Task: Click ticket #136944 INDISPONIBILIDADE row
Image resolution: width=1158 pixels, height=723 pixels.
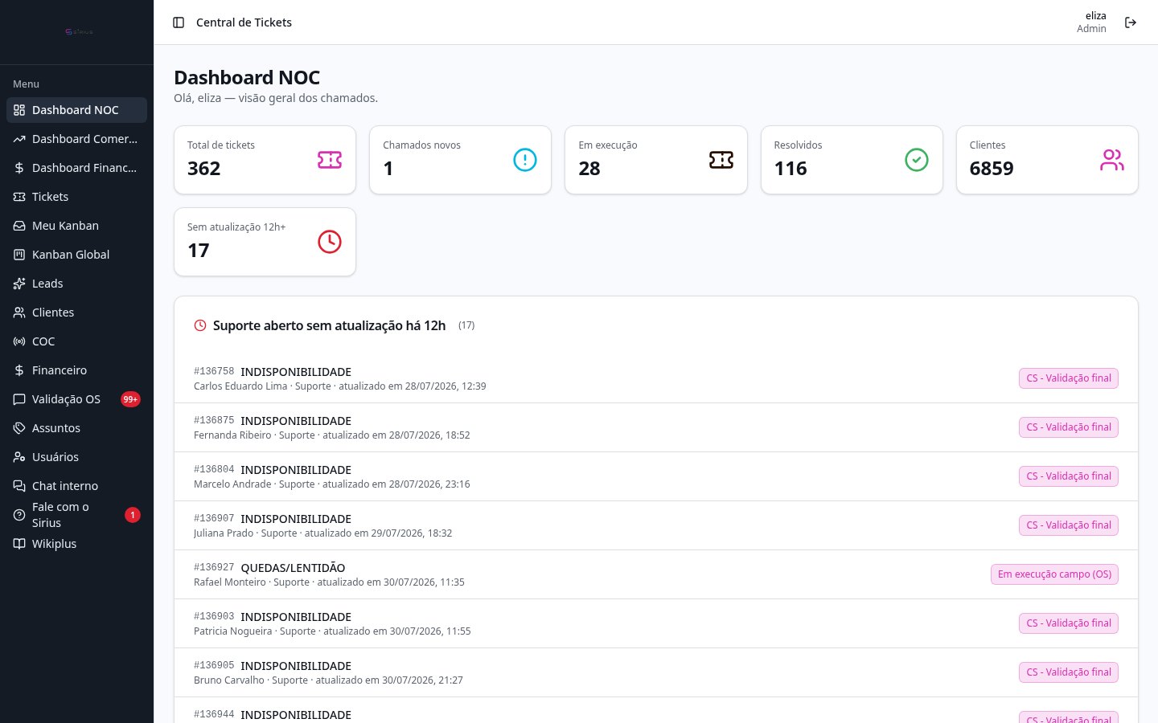Action: [x=656, y=710]
